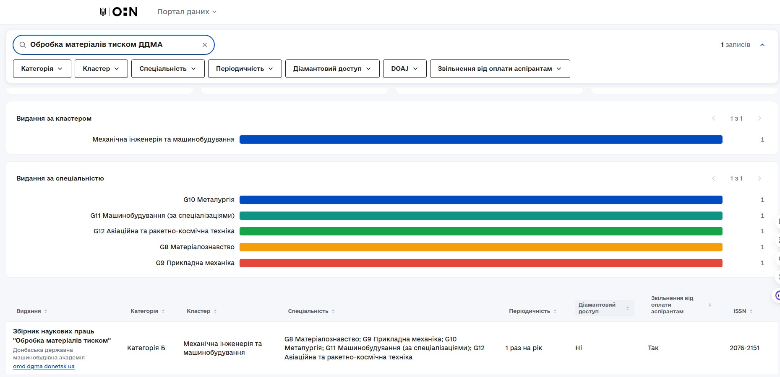Click the G8 Матеріалознавство chart label

[197, 247]
